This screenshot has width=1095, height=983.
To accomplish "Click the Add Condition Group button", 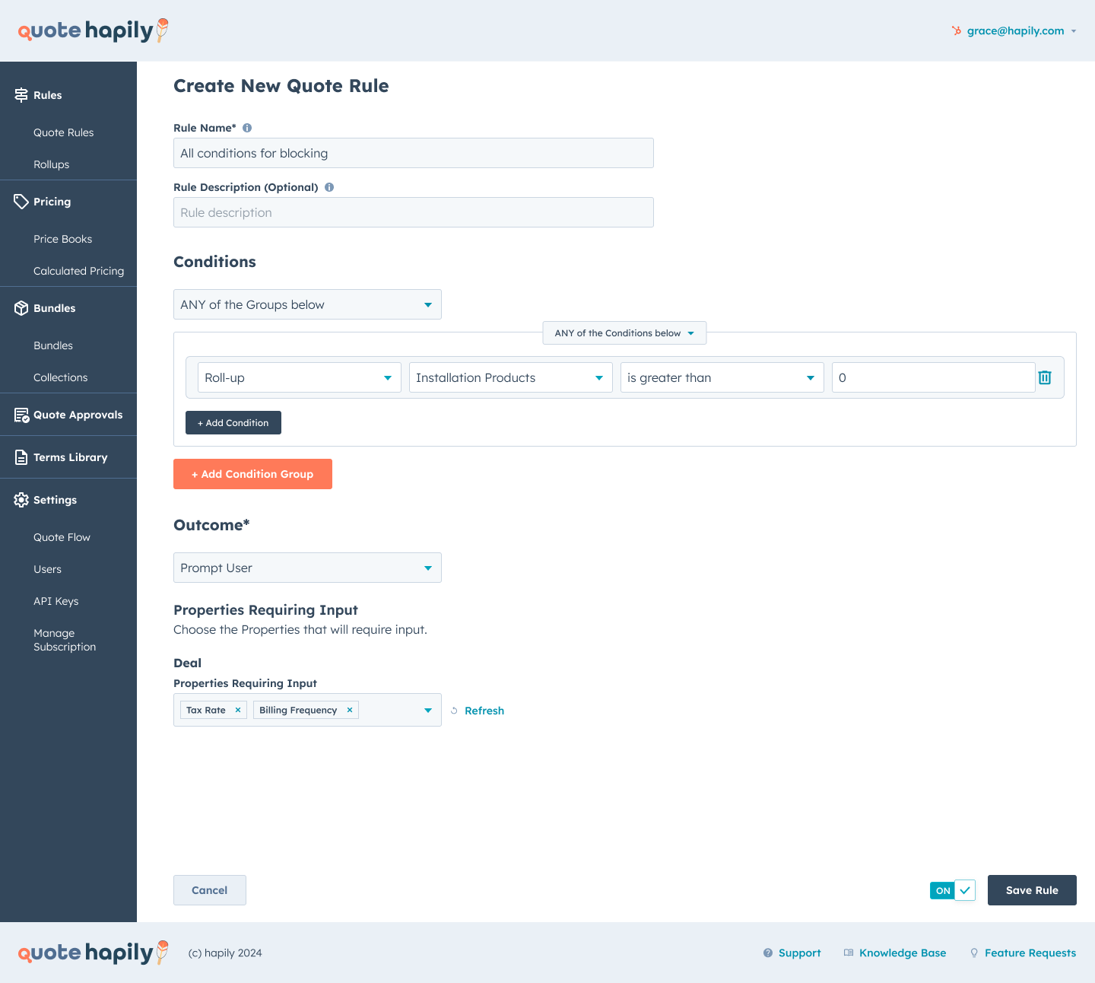I will click(x=252, y=474).
